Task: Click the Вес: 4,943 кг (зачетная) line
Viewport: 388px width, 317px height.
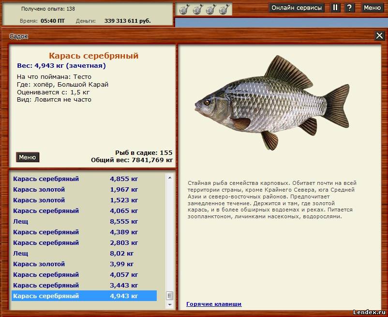Action: tap(61, 65)
